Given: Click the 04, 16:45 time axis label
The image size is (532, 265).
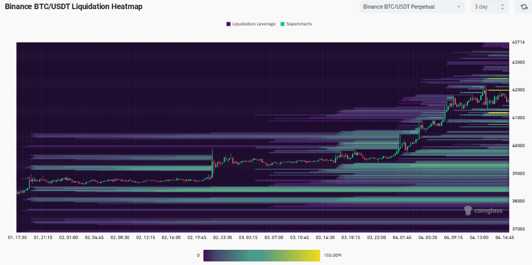Looking at the screenshot, I should tap(505, 238).
